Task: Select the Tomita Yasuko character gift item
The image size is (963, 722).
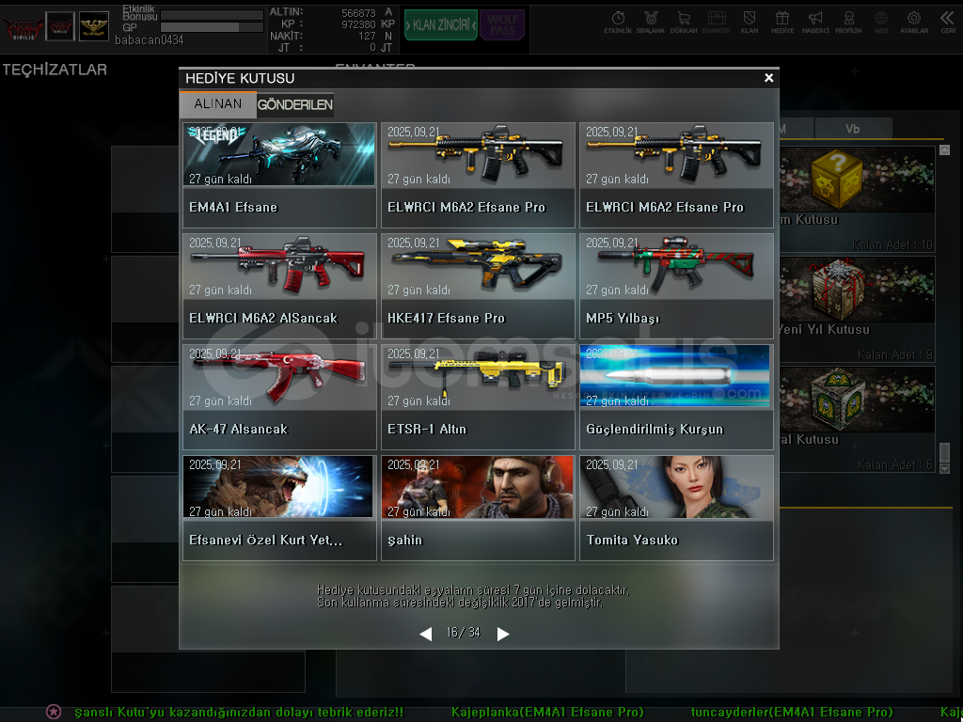Action: [x=676, y=508]
